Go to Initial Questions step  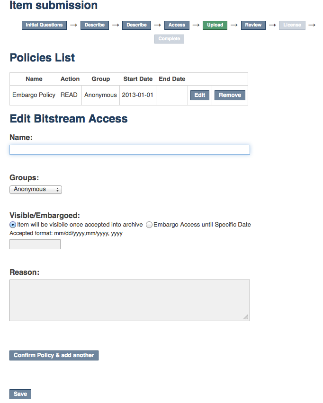pyautogui.click(x=44, y=25)
